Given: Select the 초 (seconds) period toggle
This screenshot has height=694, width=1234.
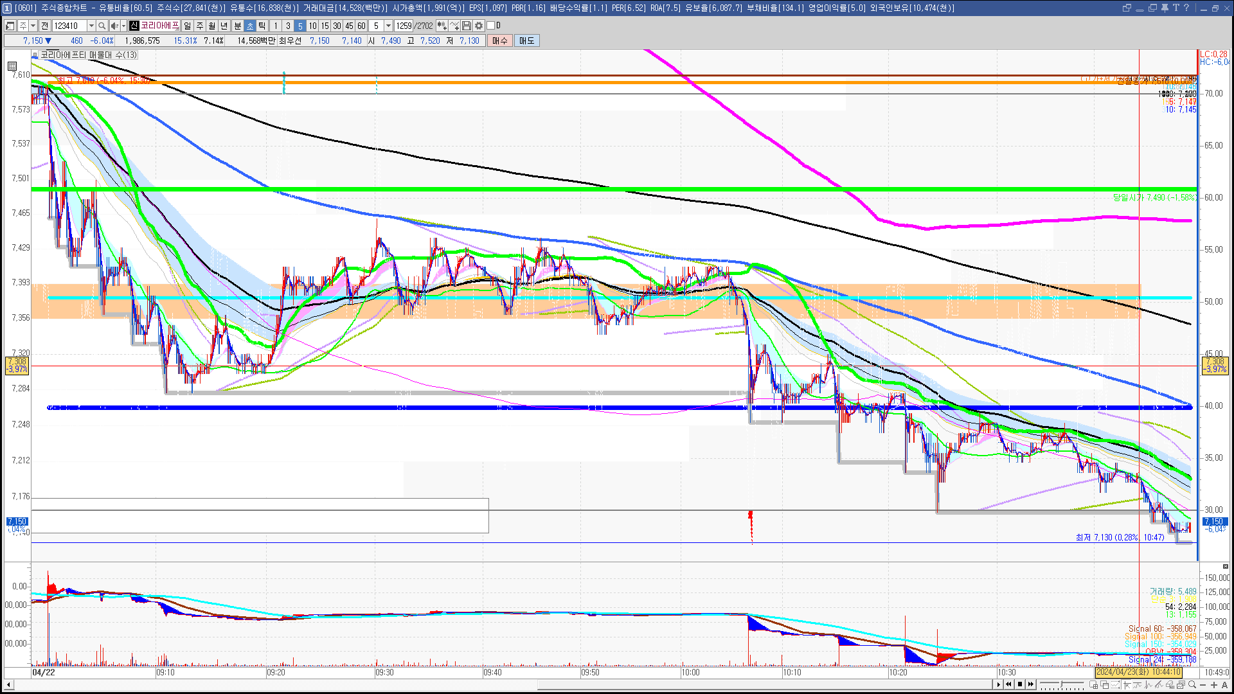Looking at the screenshot, I should pyautogui.click(x=250, y=26).
